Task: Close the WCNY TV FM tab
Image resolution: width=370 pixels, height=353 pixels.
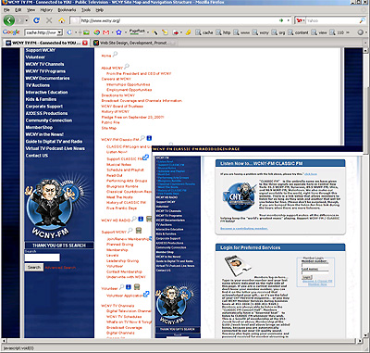Action: point(85,43)
